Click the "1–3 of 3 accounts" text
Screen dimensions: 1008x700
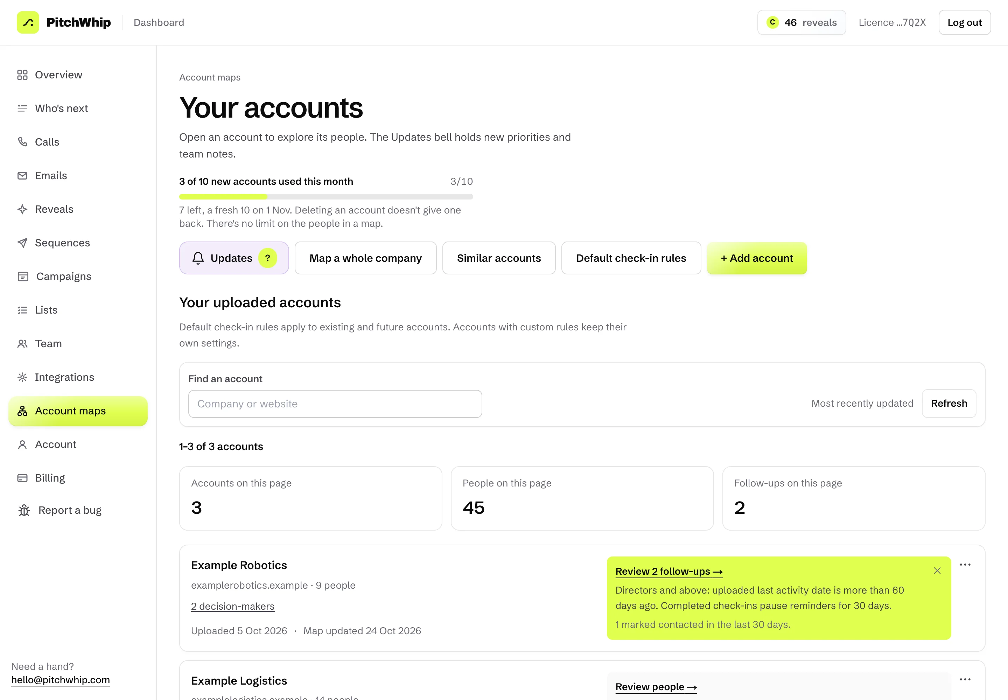tap(221, 447)
